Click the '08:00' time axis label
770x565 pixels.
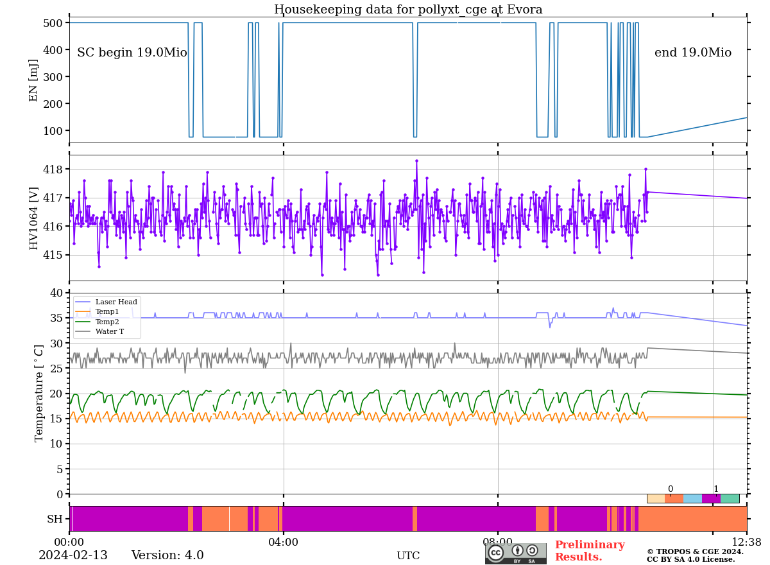click(x=498, y=543)
